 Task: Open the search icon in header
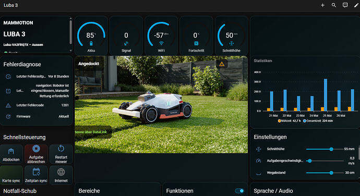[334, 5]
